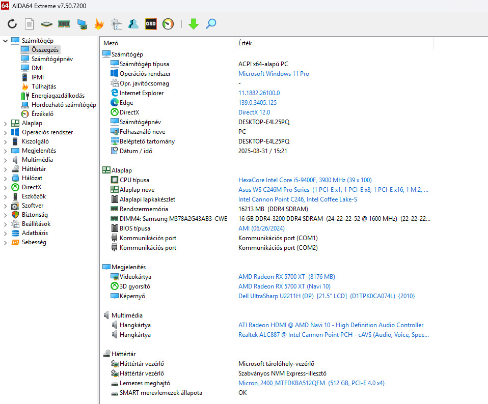
Task: Expand the Operációs rendszer tree node
Action: click(x=5, y=132)
